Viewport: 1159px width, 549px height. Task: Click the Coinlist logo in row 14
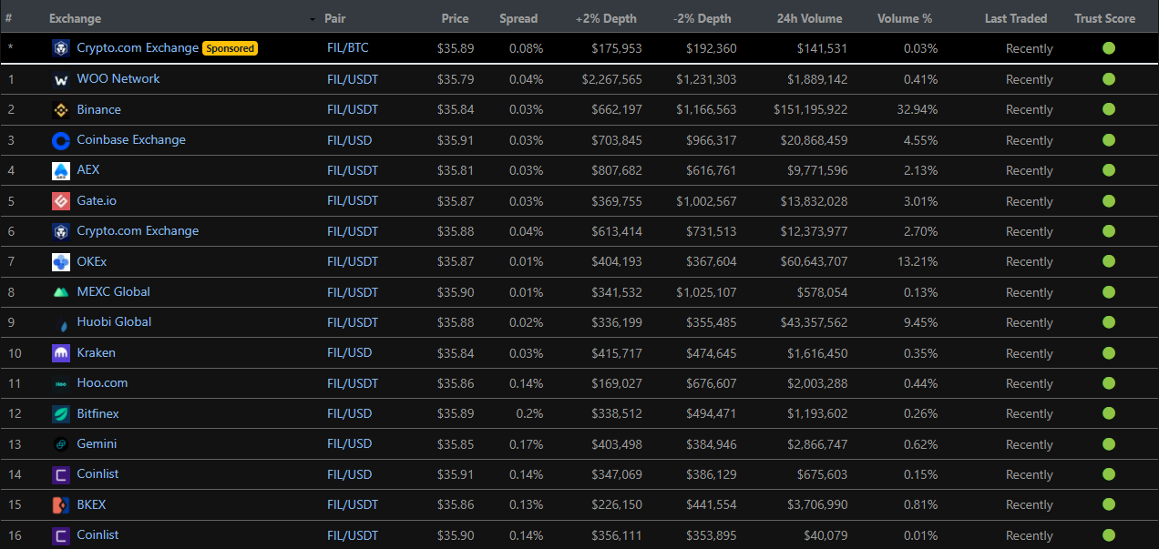click(x=61, y=474)
